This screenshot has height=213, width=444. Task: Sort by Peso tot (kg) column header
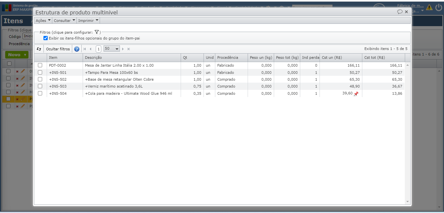[x=287, y=57]
